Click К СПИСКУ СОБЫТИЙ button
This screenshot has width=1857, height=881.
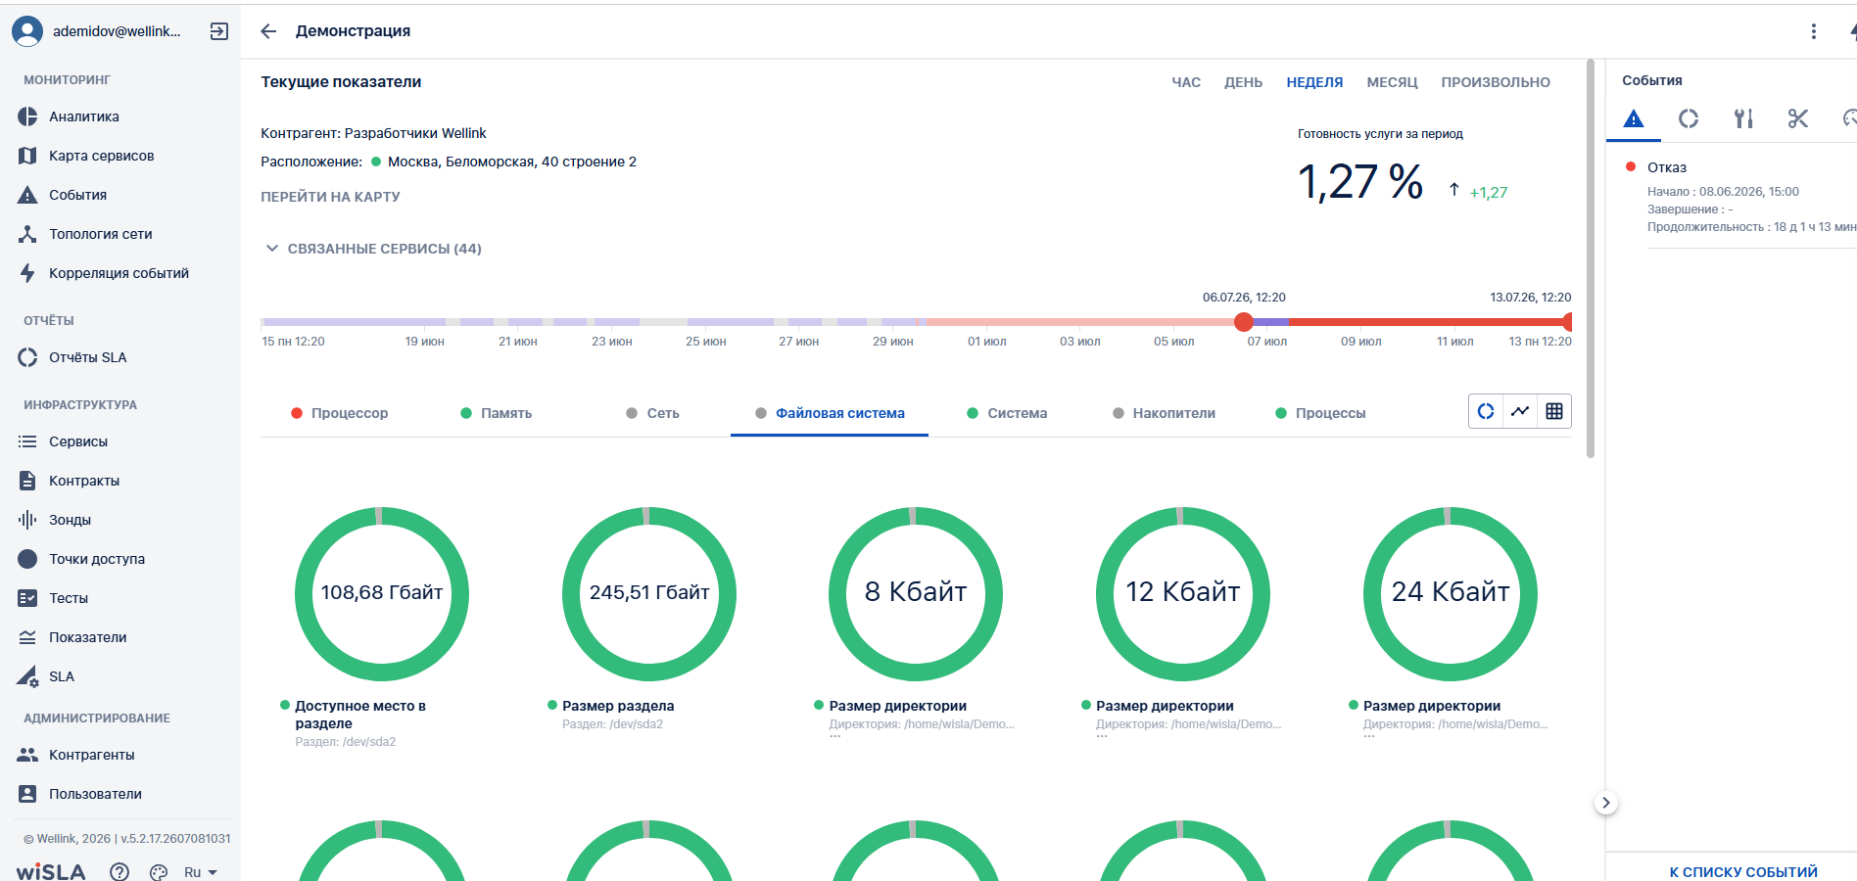(1743, 871)
